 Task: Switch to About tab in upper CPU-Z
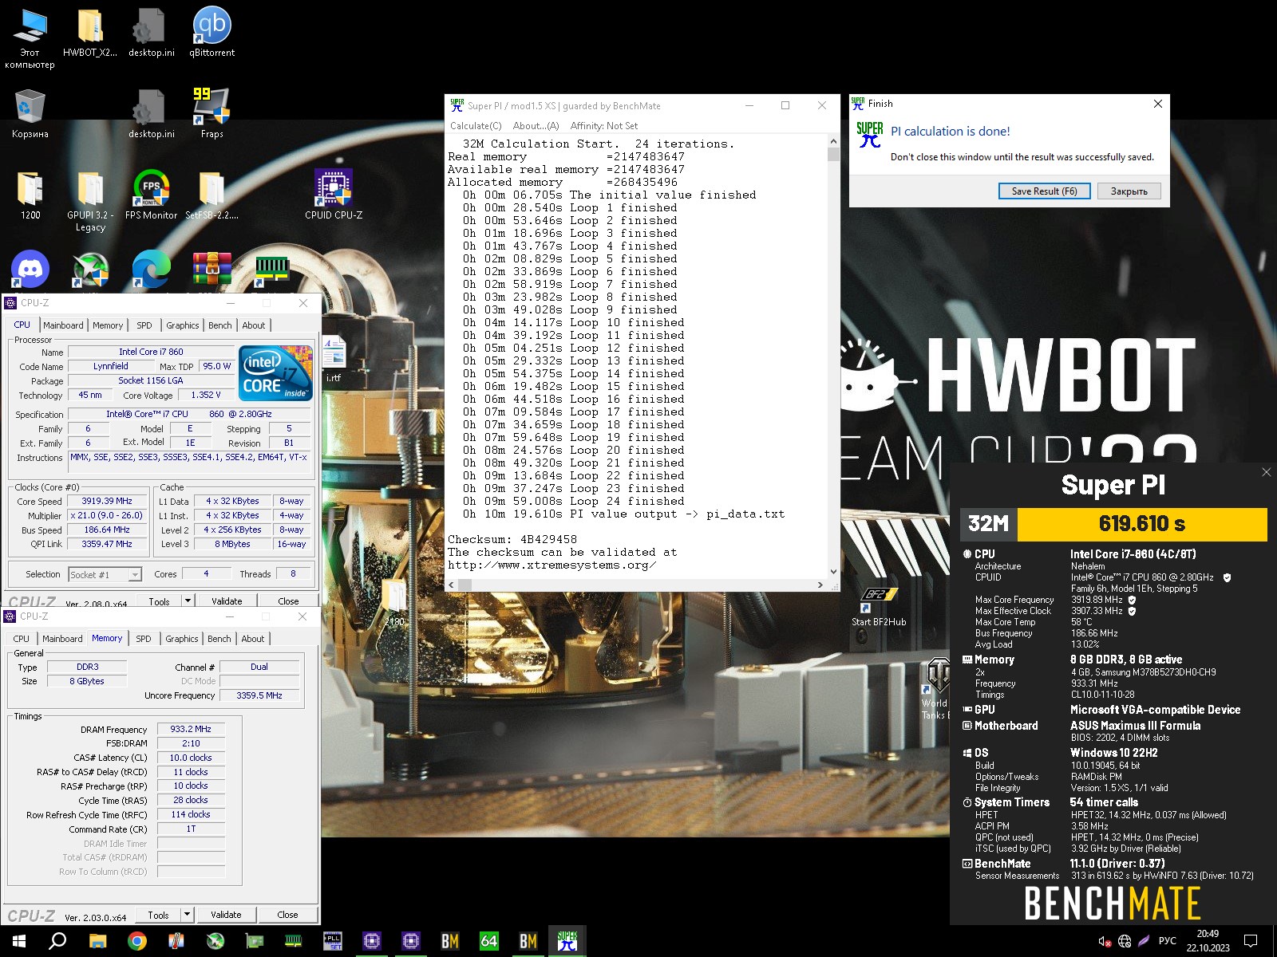point(254,325)
